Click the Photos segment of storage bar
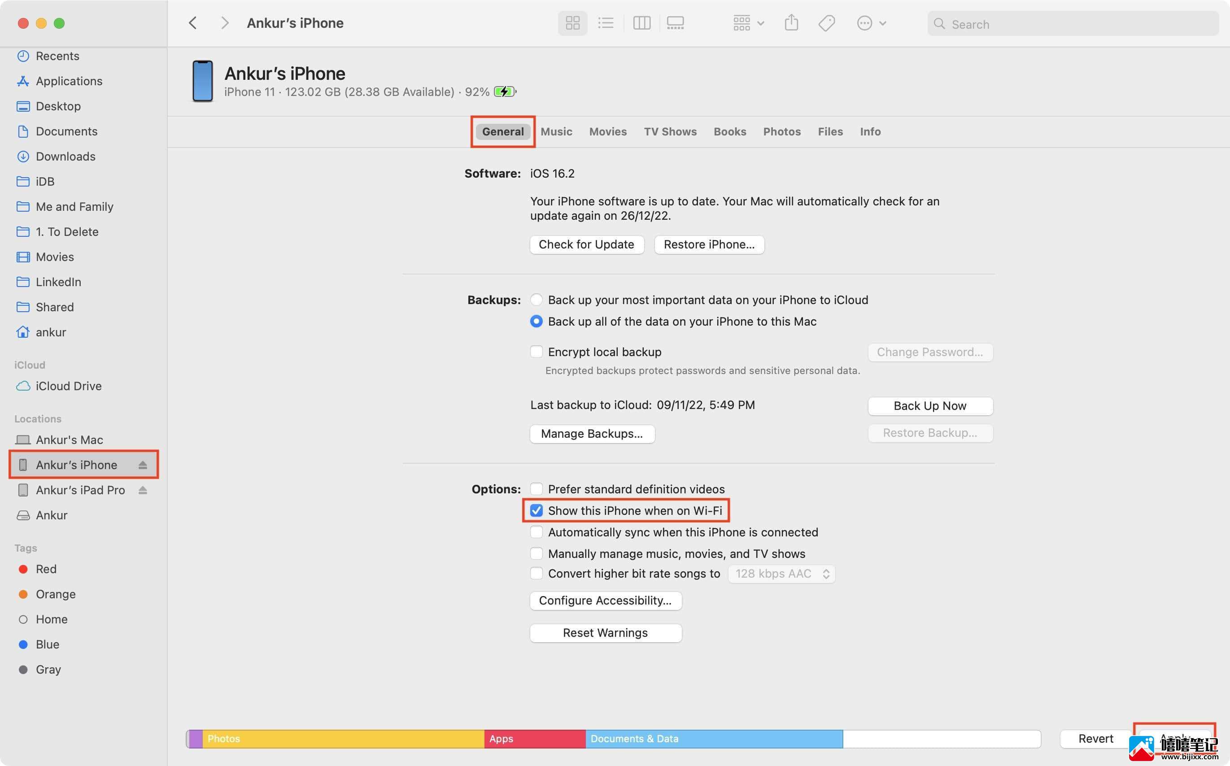The height and width of the screenshot is (766, 1230). click(x=344, y=739)
